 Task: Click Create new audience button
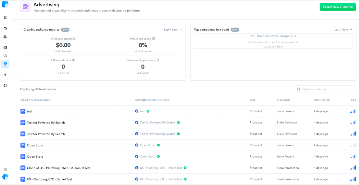pyautogui.click(x=338, y=7)
